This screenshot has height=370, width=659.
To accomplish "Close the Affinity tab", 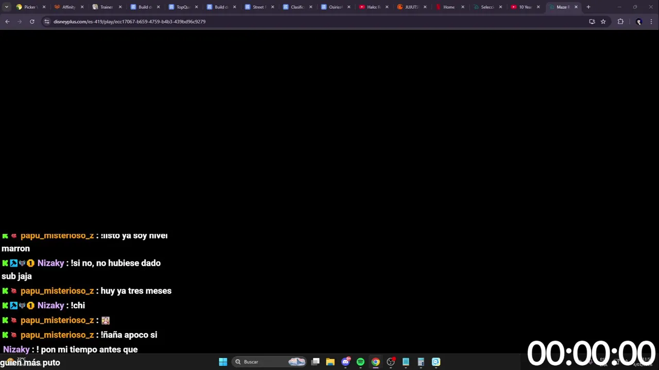I will 82,7.
